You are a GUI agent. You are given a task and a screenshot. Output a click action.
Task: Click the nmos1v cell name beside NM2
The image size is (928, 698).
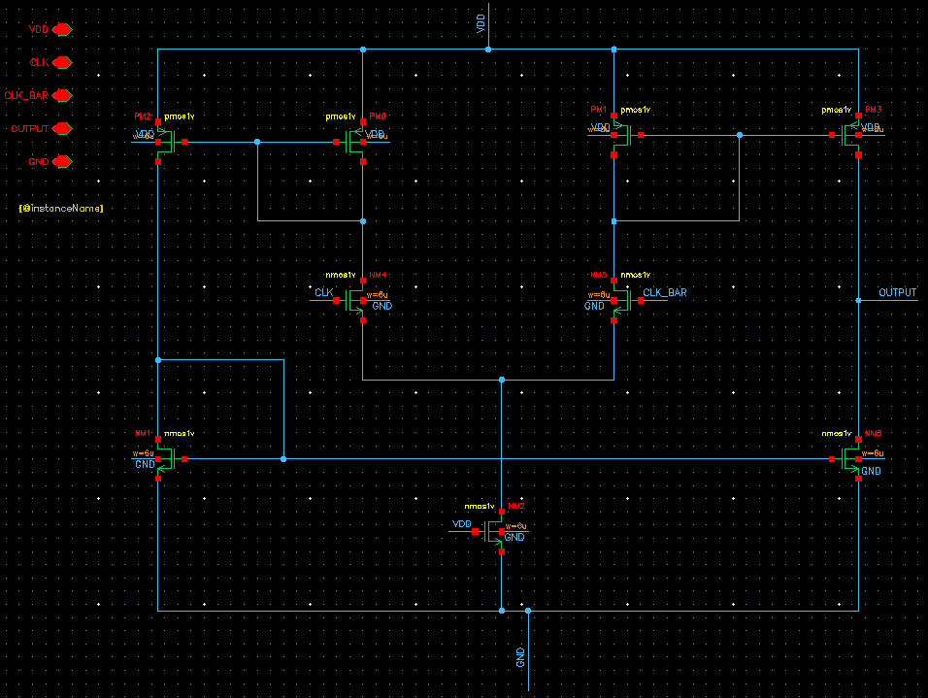coord(480,506)
